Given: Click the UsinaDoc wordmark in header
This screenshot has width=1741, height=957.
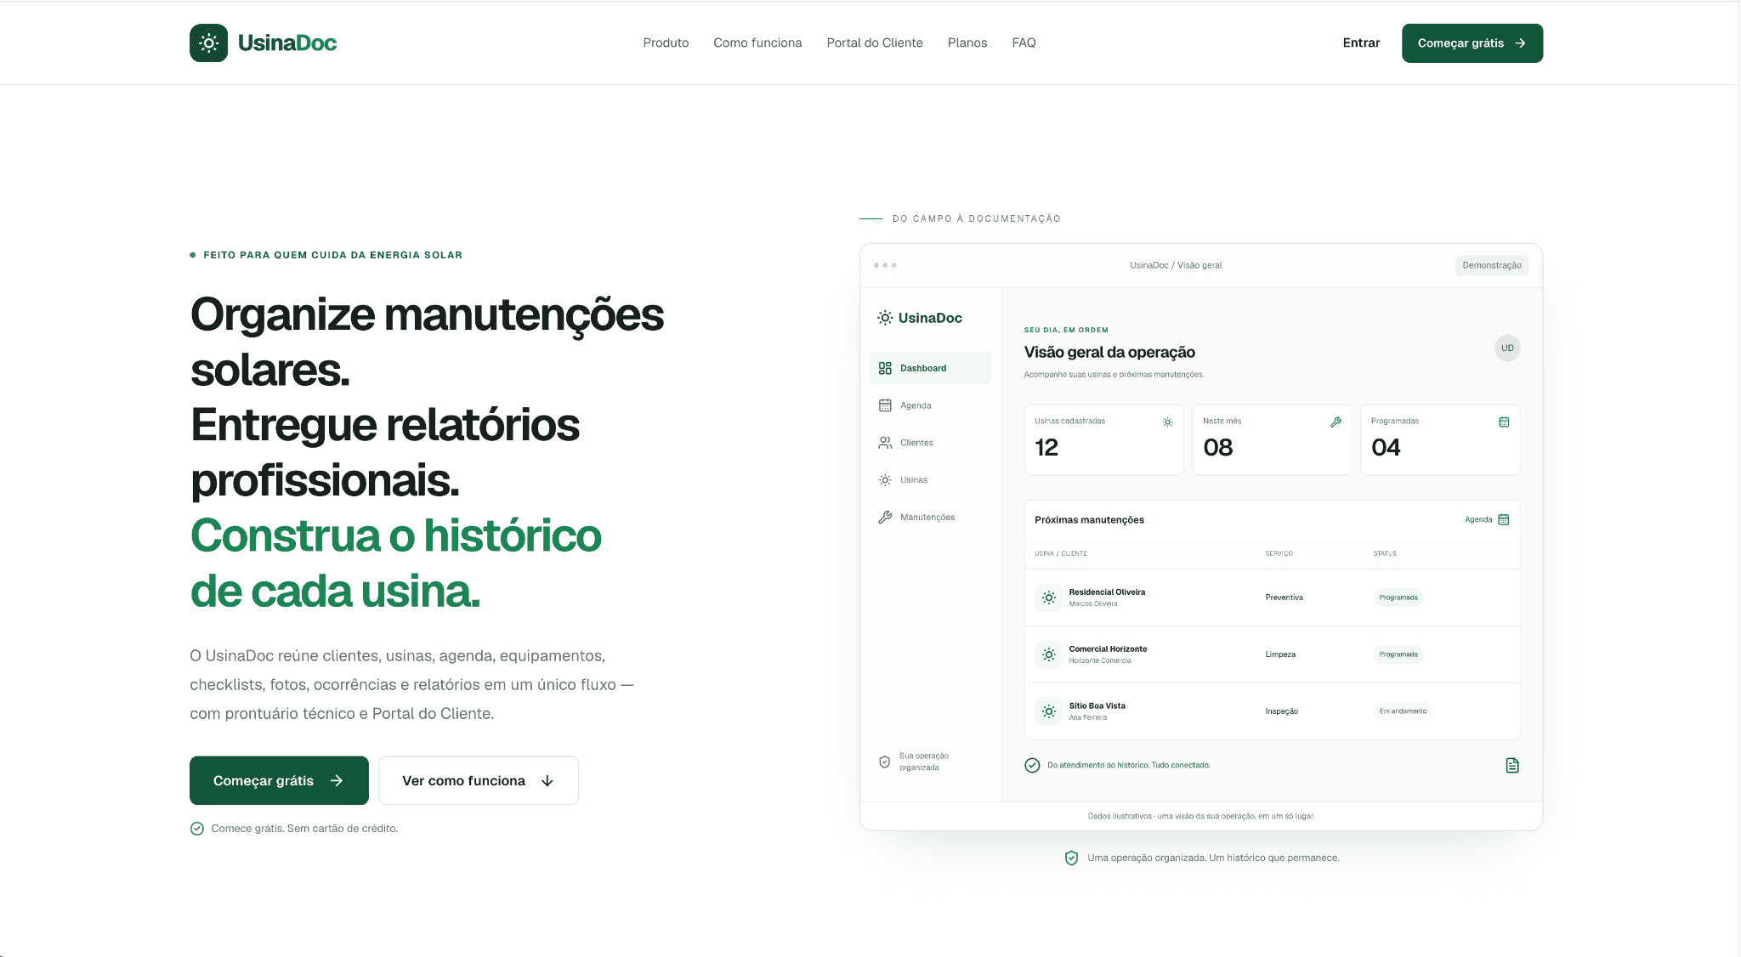Looking at the screenshot, I should click(x=287, y=42).
